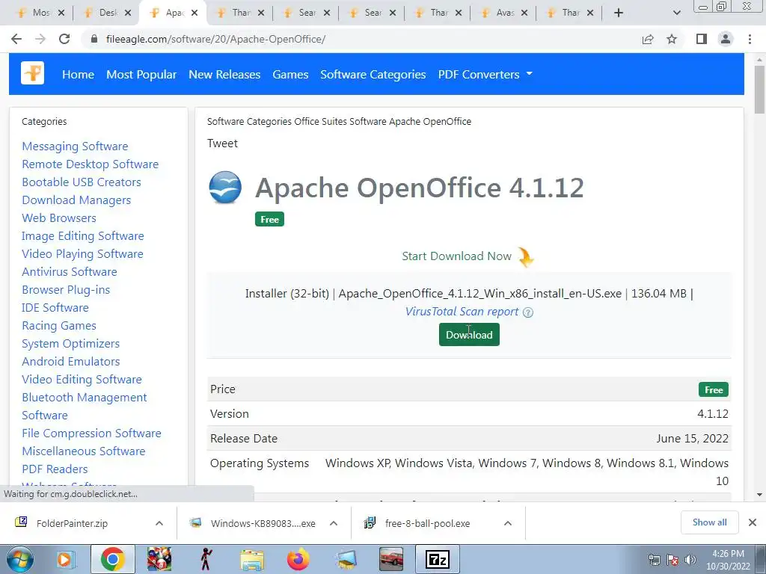Click the padlock site info icon

[94, 39]
